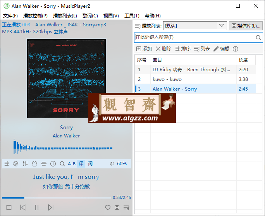
Task: Click the 2:20 duration cell
Action: [243, 69]
